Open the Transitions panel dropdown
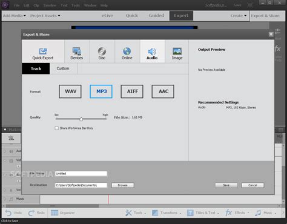 pos(167,212)
